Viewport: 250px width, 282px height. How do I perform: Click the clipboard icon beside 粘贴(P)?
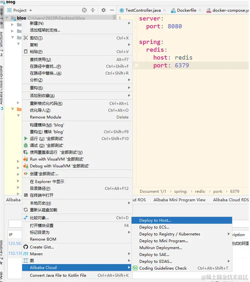click(x=26, y=51)
